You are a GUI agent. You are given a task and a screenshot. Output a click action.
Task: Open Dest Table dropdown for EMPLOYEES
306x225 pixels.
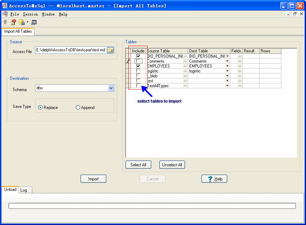coord(227,66)
